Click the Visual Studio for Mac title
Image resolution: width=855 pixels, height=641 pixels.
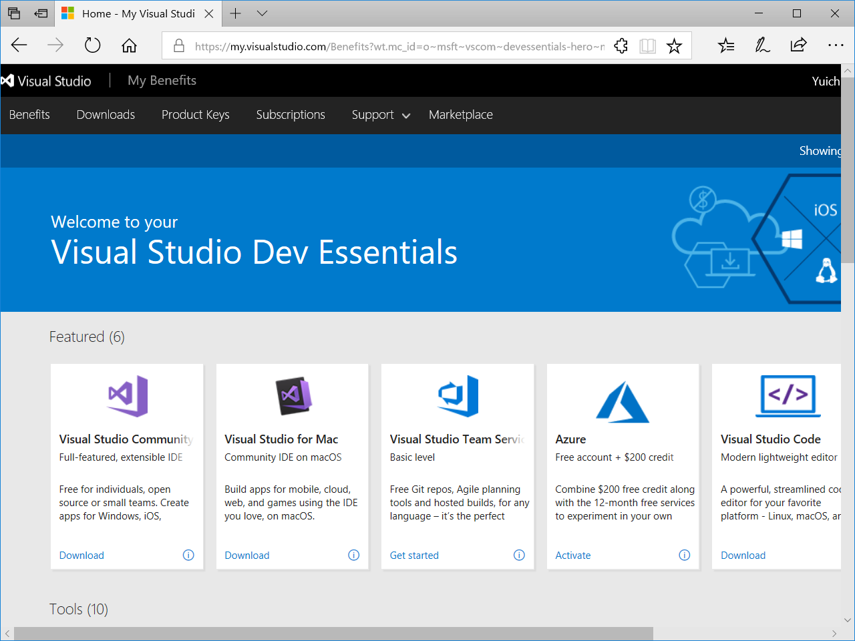pos(281,439)
